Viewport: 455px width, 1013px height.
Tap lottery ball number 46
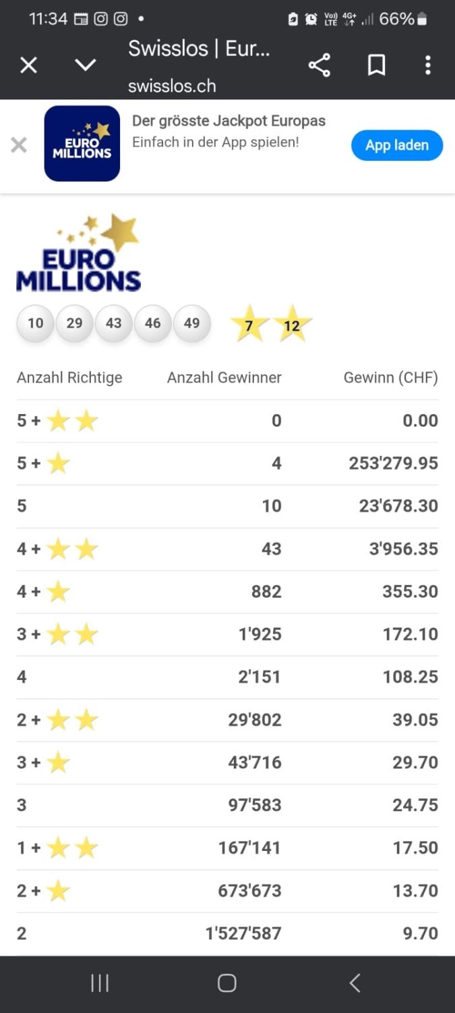pyautogui.click(x=153, y=323)
